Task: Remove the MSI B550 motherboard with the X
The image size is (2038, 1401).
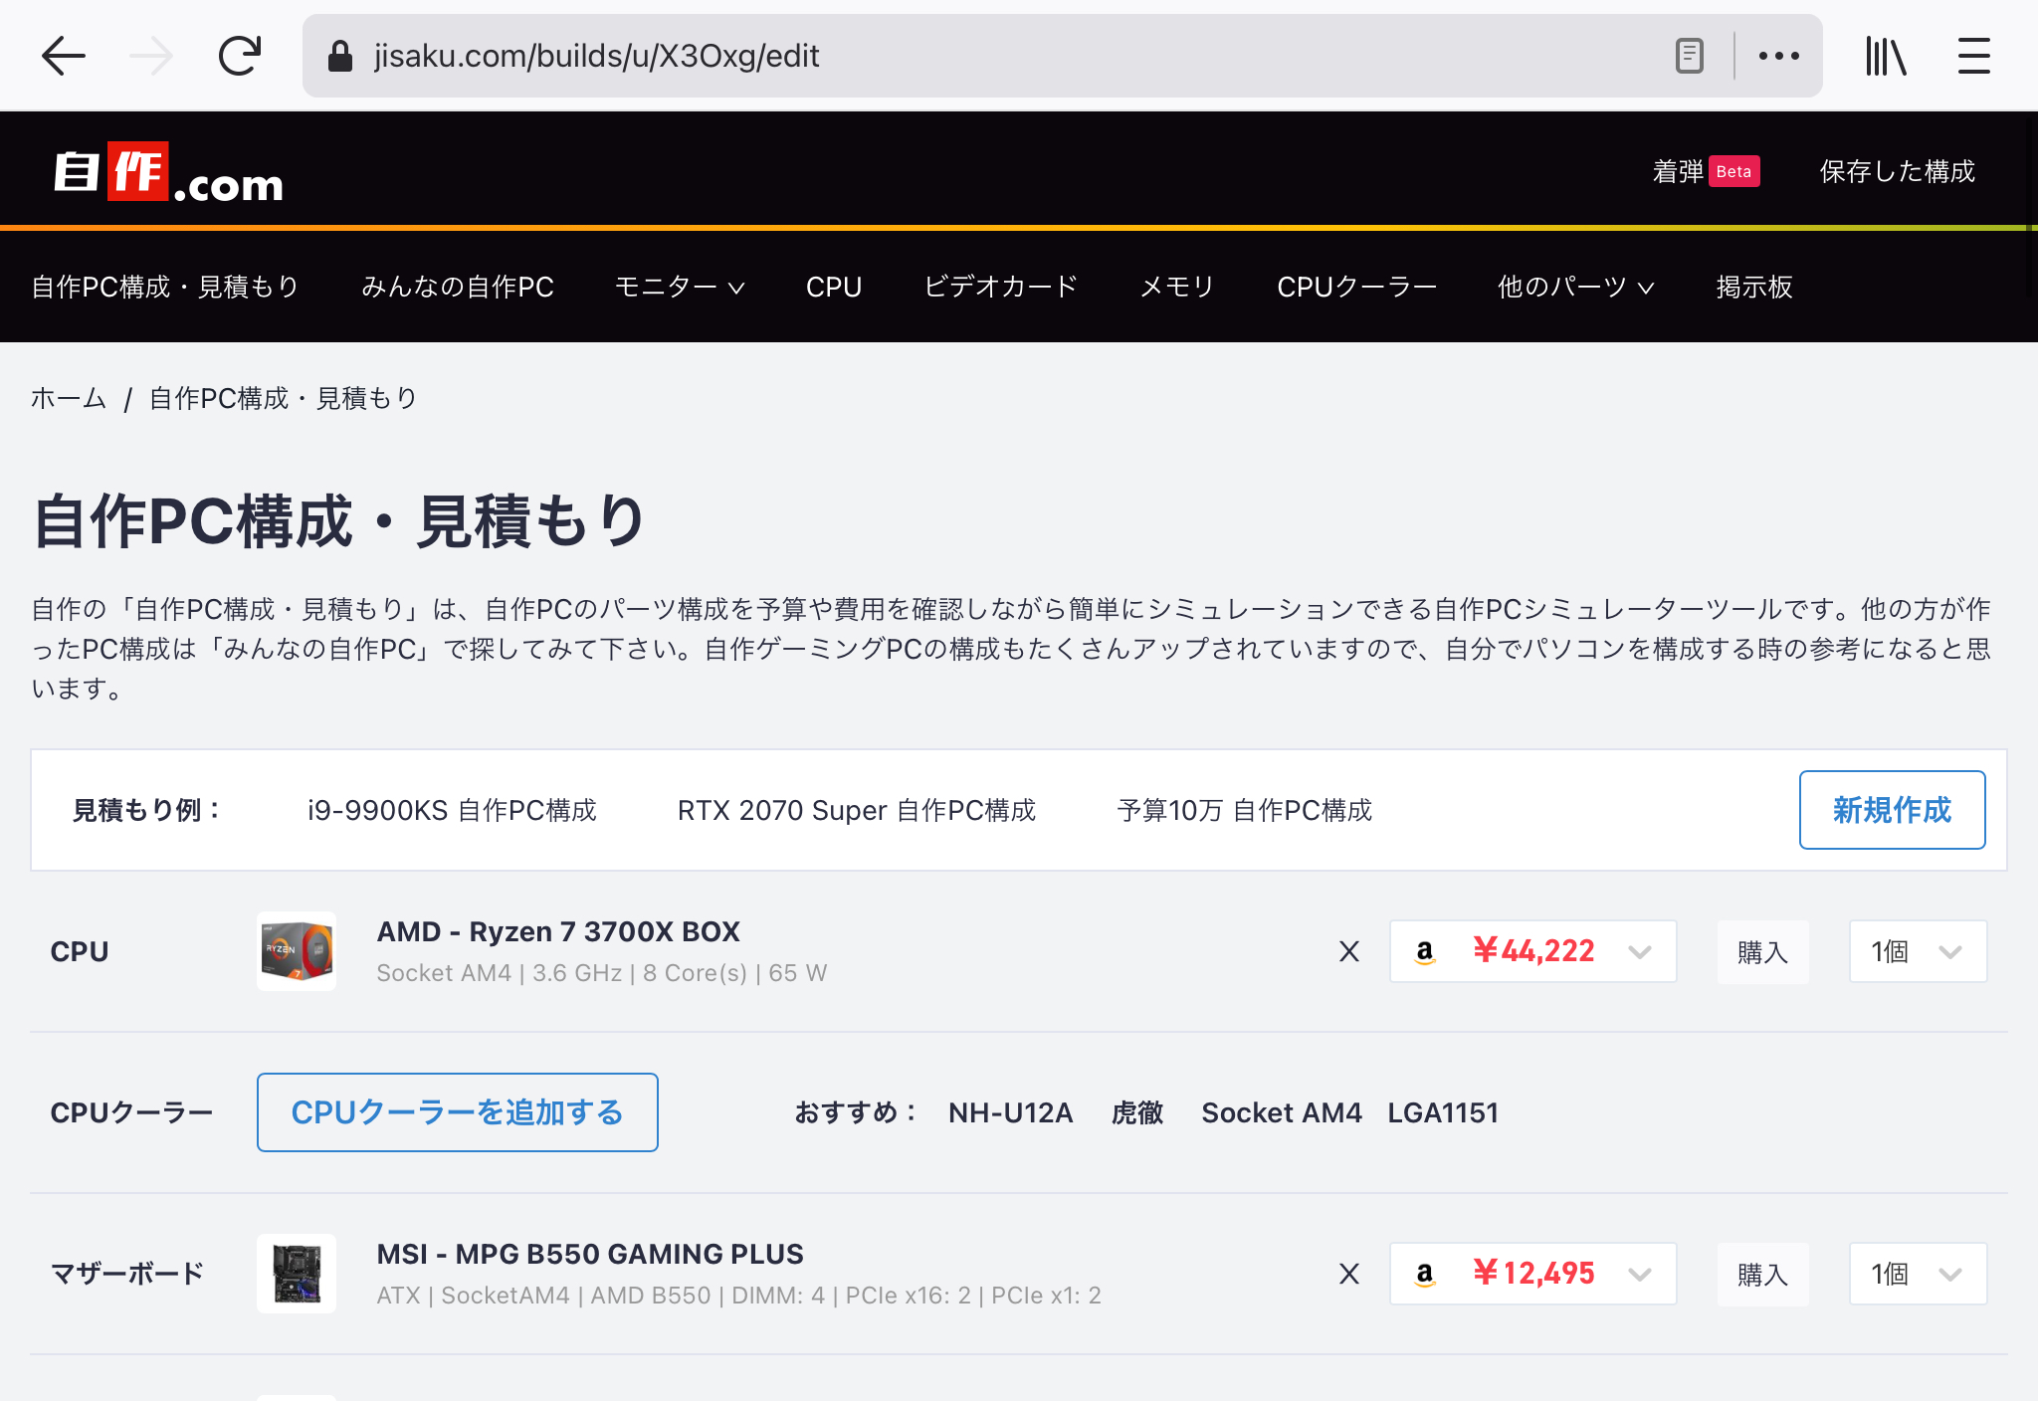Action: pyautogui.click(x=1349, y=1274)
